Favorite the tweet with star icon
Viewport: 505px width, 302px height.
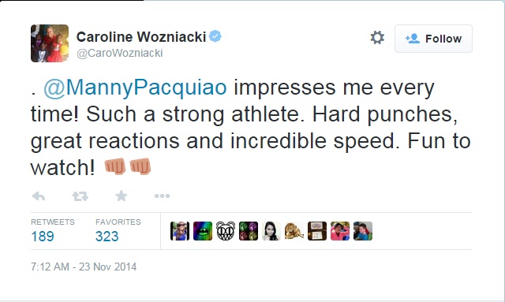pos(121,196)
